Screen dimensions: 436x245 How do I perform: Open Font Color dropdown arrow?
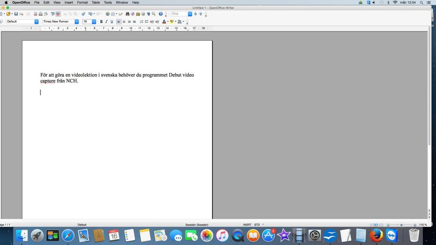pos(168,21)
